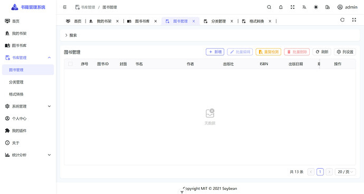
Task: Close the 我的书架 tab
Action: [118, 21]
